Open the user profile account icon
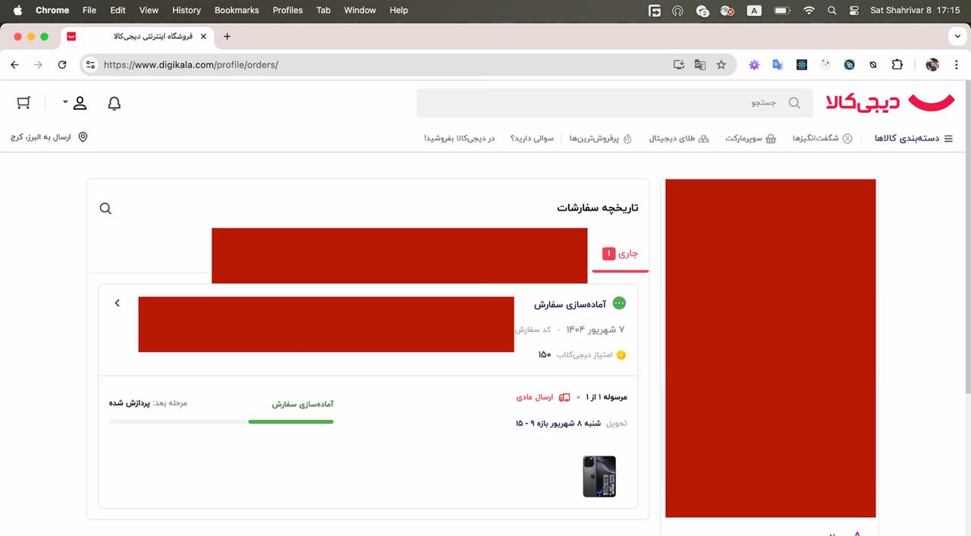 coord(80,103)
